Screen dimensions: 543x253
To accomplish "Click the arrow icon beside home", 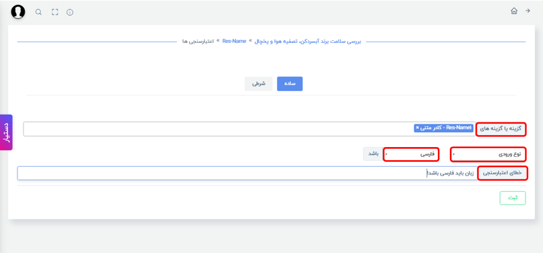I will pos(528,10).
